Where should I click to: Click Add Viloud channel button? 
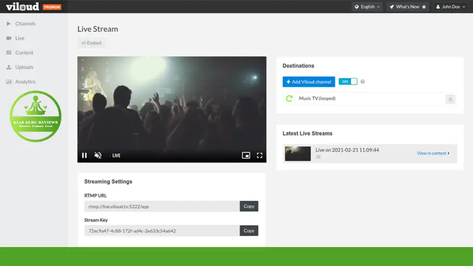[x=309, y=82]
